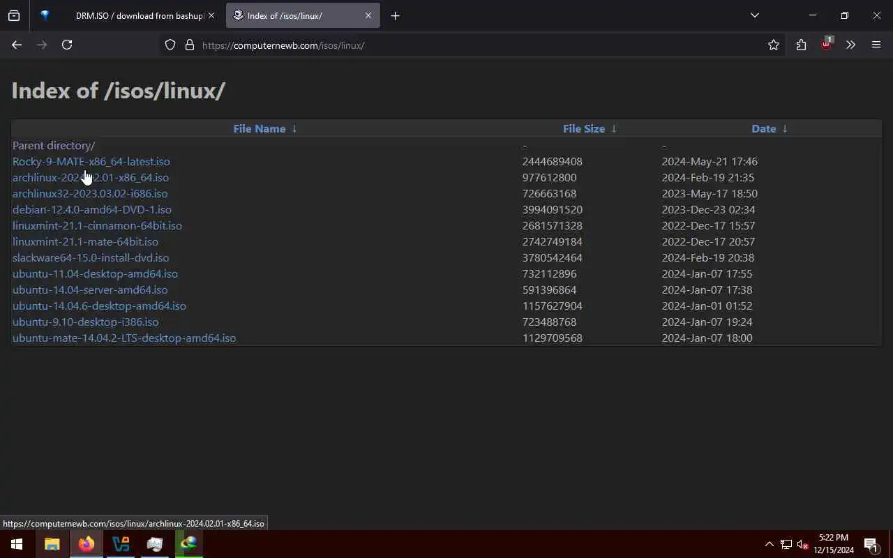This screenshot has height=558, width=893.
Task: Switch to the DRM.ISO download tab
Action: tap(140, 15)
